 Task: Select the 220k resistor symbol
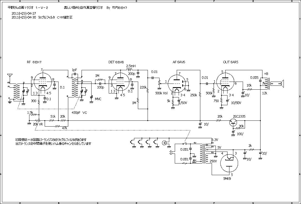pos(148,90)
